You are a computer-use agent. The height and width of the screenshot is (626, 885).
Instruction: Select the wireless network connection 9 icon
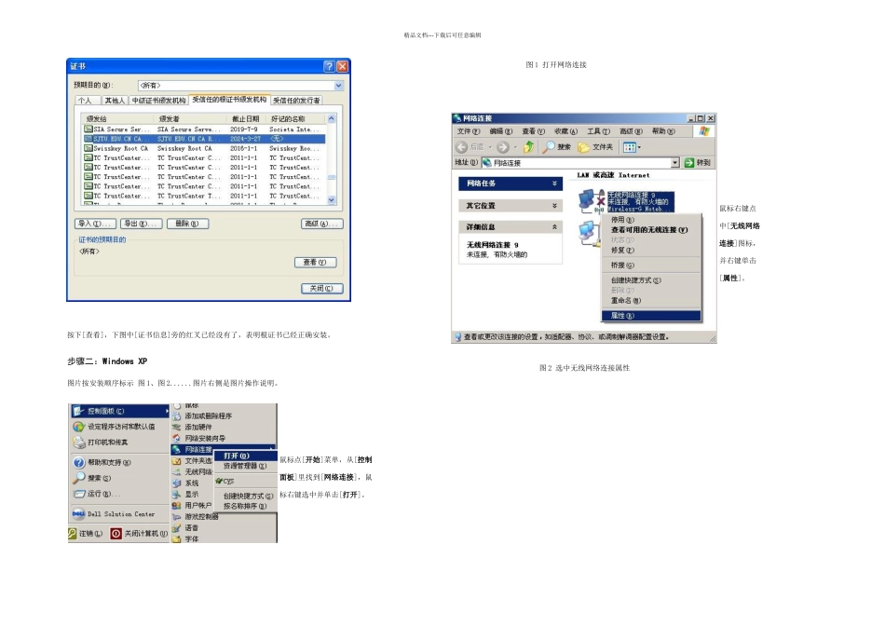point(591,201)
